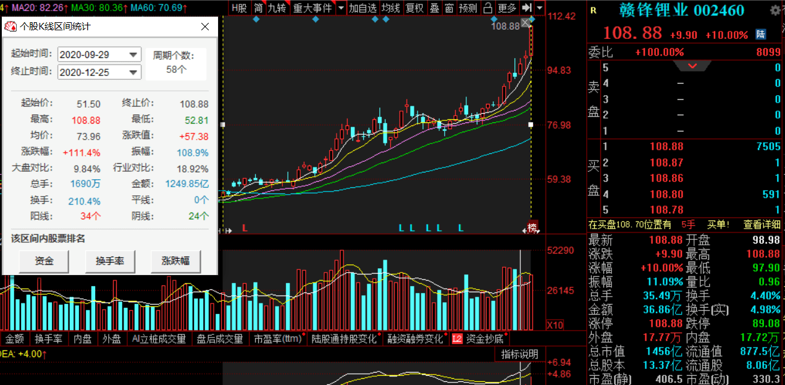Click the 涨跌幅 ranking button
The height and width of the screenshot is (385, 785).
[x=175, y=261]
